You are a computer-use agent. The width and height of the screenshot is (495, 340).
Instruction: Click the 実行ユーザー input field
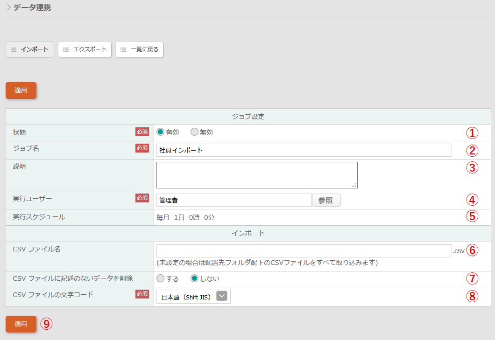(234, 200)
